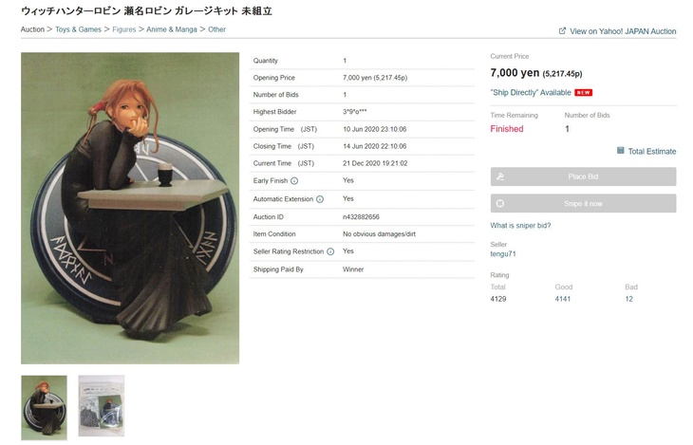Open the Figures breadcrumb category
693x445 pixels.
[x=124, y=30]
